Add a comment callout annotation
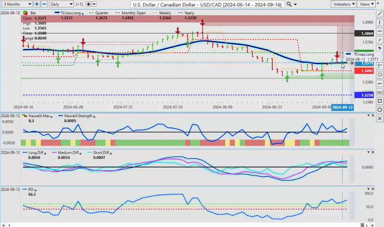This screenshot has width=384, height=227. coord(379,75)
